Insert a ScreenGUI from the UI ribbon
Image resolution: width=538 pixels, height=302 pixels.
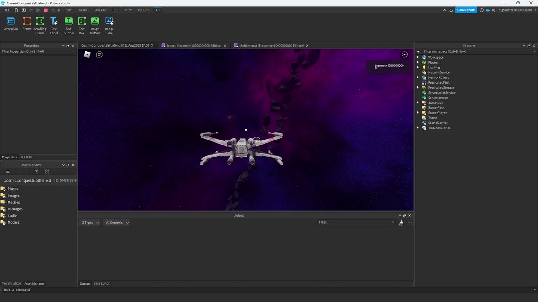[x=11, y=25]
